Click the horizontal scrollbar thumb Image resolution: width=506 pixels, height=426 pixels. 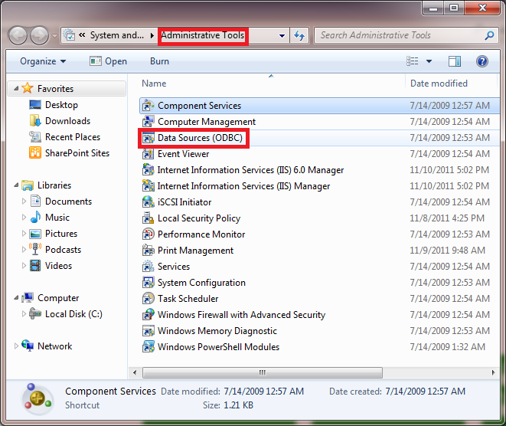click(x=263, y=372)
